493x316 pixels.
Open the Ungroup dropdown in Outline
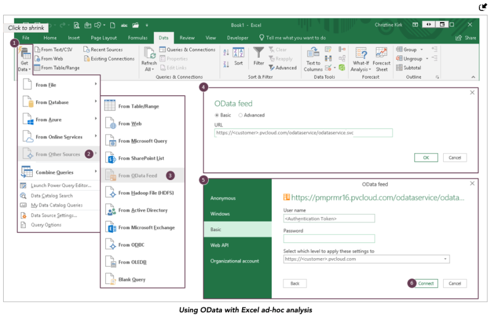point(412,58)
